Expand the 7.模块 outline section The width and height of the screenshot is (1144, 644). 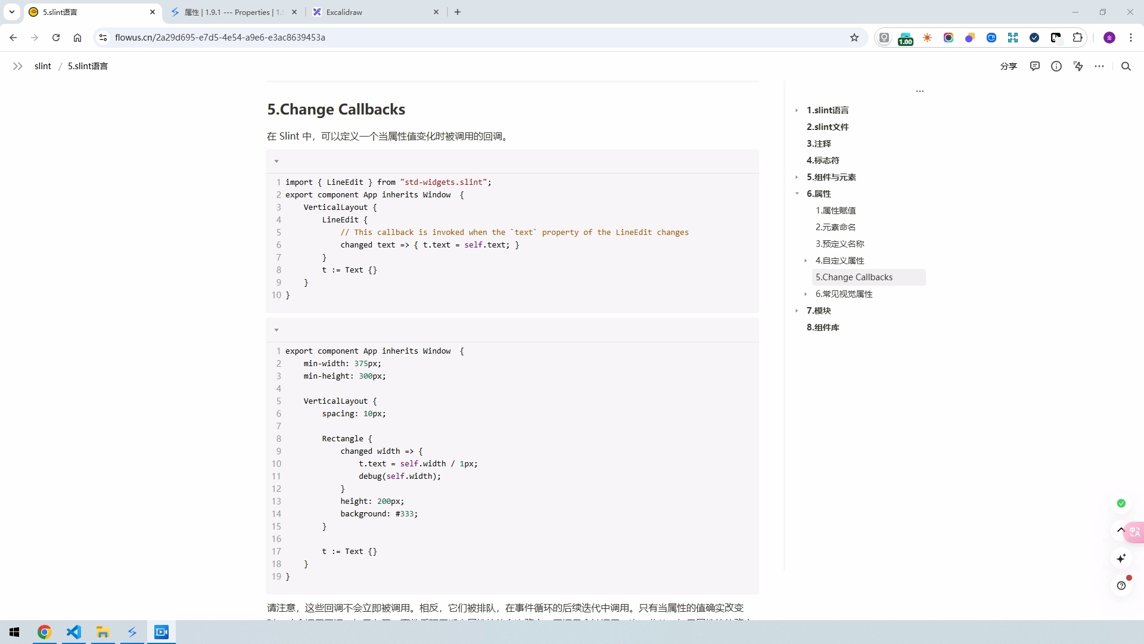(797, 310)
